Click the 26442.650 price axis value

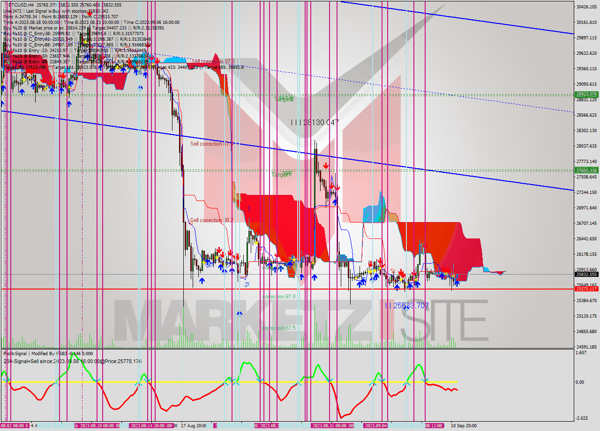pyautogui.click(x=586, y=238)
